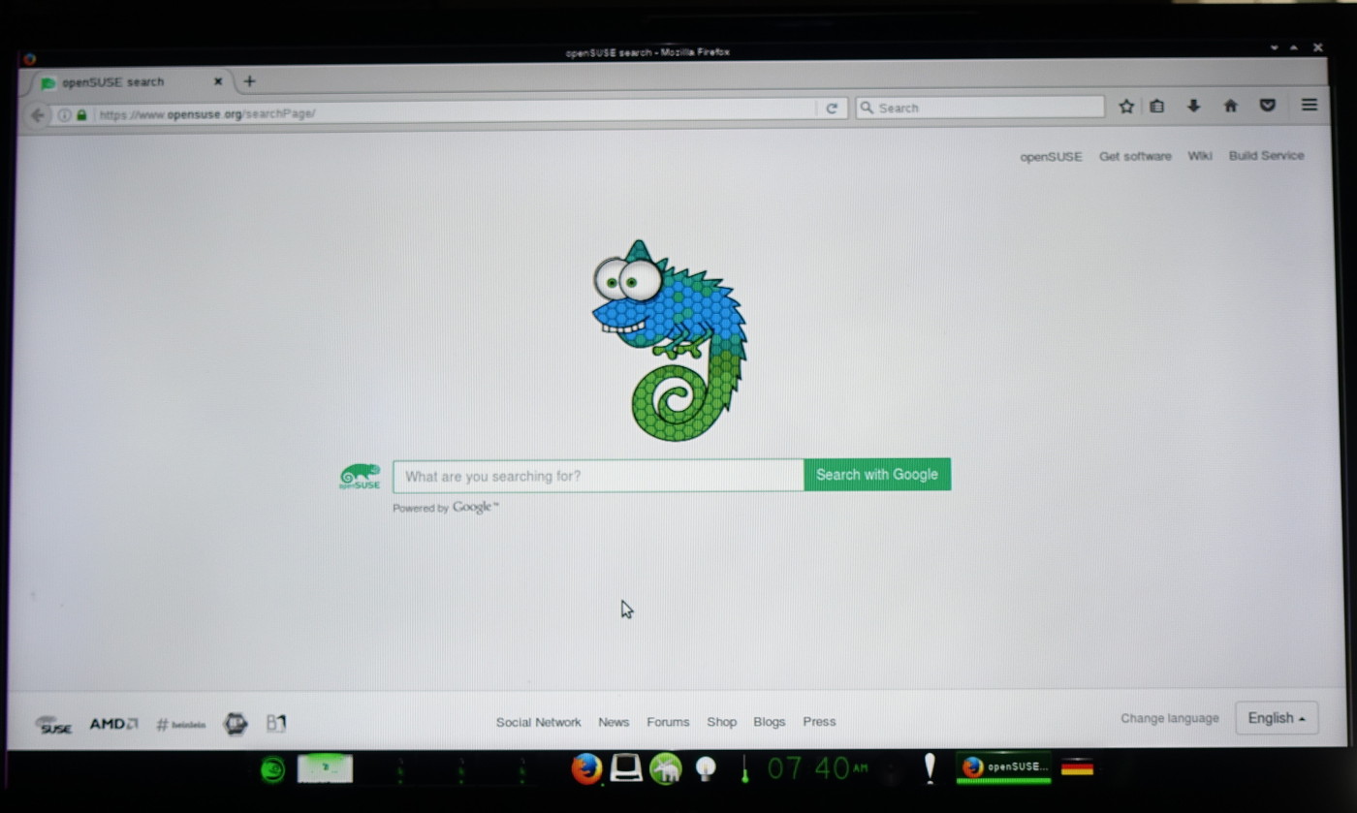Image resolution: width=1357 pixels, height=813 pixels.
Task: Launch the green animal icon in dock
Action: (666, 769)
